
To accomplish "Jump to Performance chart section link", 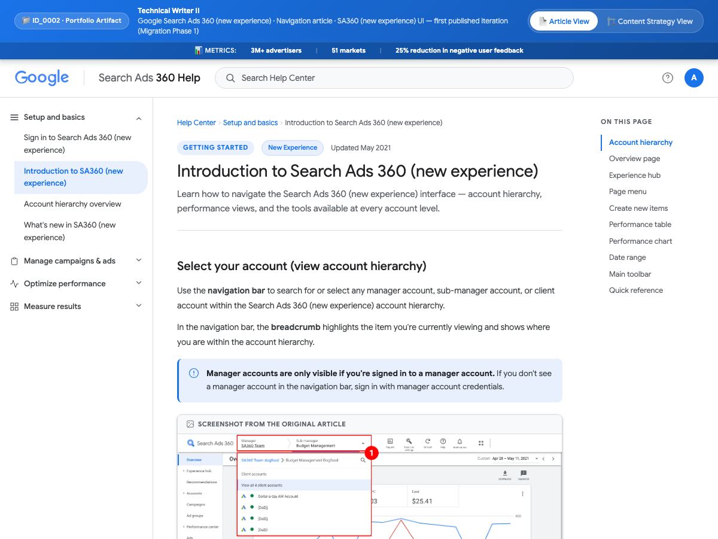I will [x=641, y=241].
